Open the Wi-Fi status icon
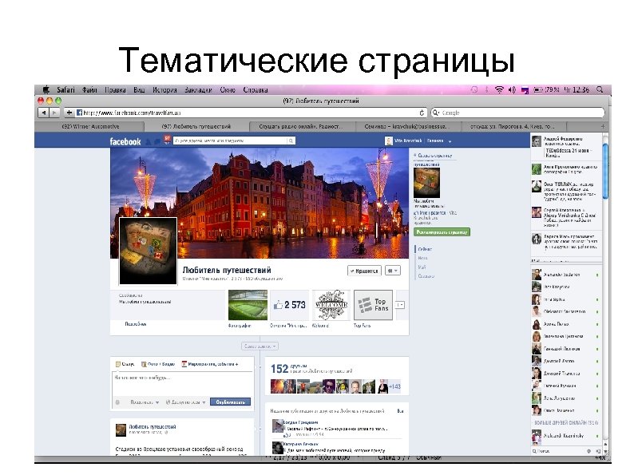This screenshot has width=634, height=475. 499,89
